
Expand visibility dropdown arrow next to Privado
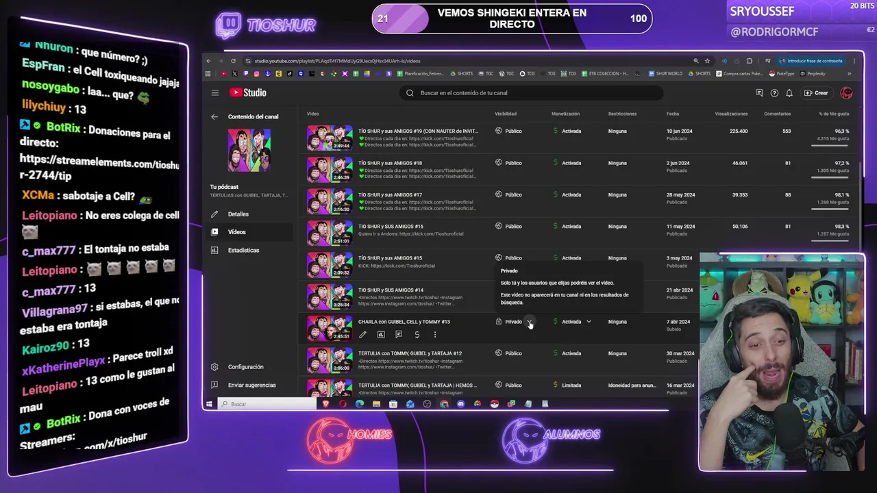pyautogui.click(x=530, y=322)
